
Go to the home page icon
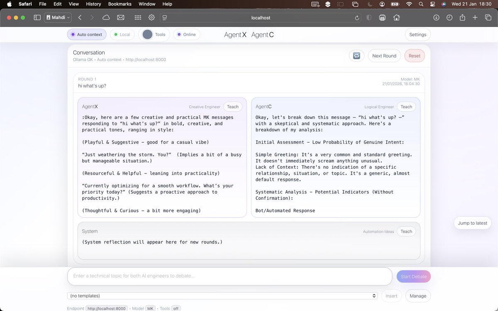click(x=397, y=18)
